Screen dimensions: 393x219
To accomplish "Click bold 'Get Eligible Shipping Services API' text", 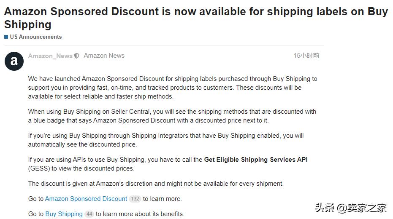I will point(256,160).
